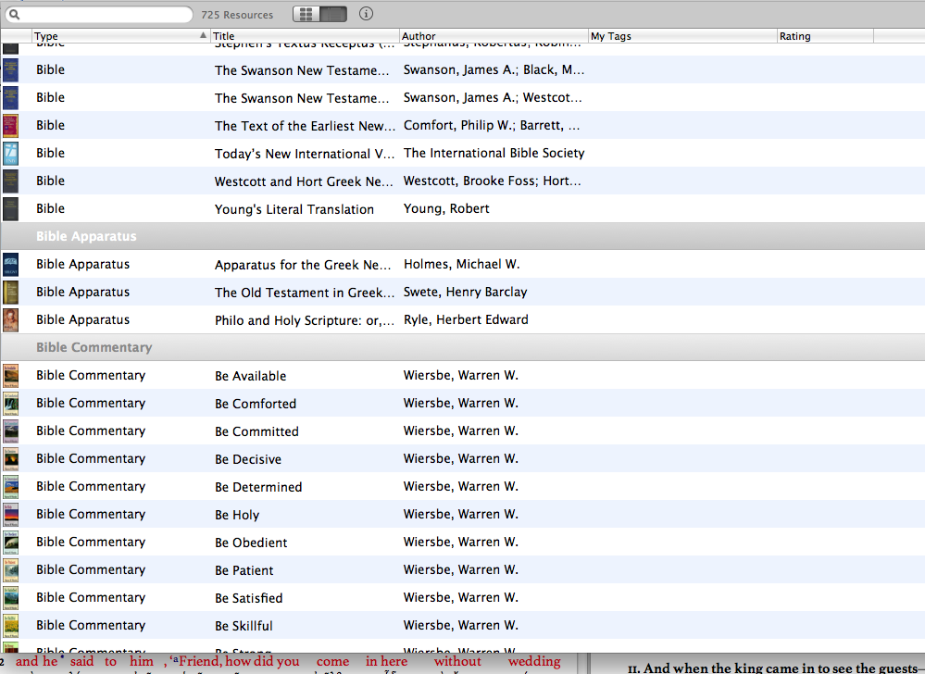
Task: Click the search magnifier icon
Action: 14,15
